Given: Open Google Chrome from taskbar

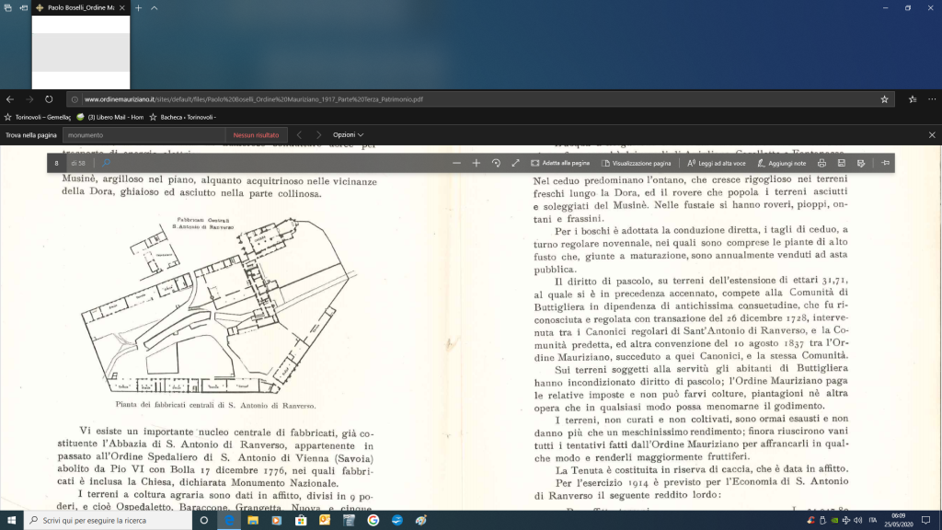Looking at the screenshot, I should pyautogui.click(x=373, y=521).
